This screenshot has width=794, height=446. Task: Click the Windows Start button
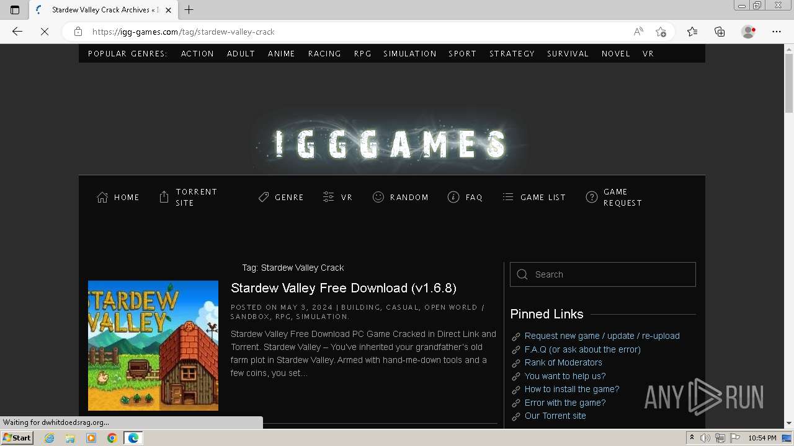[x=17, y=438]
